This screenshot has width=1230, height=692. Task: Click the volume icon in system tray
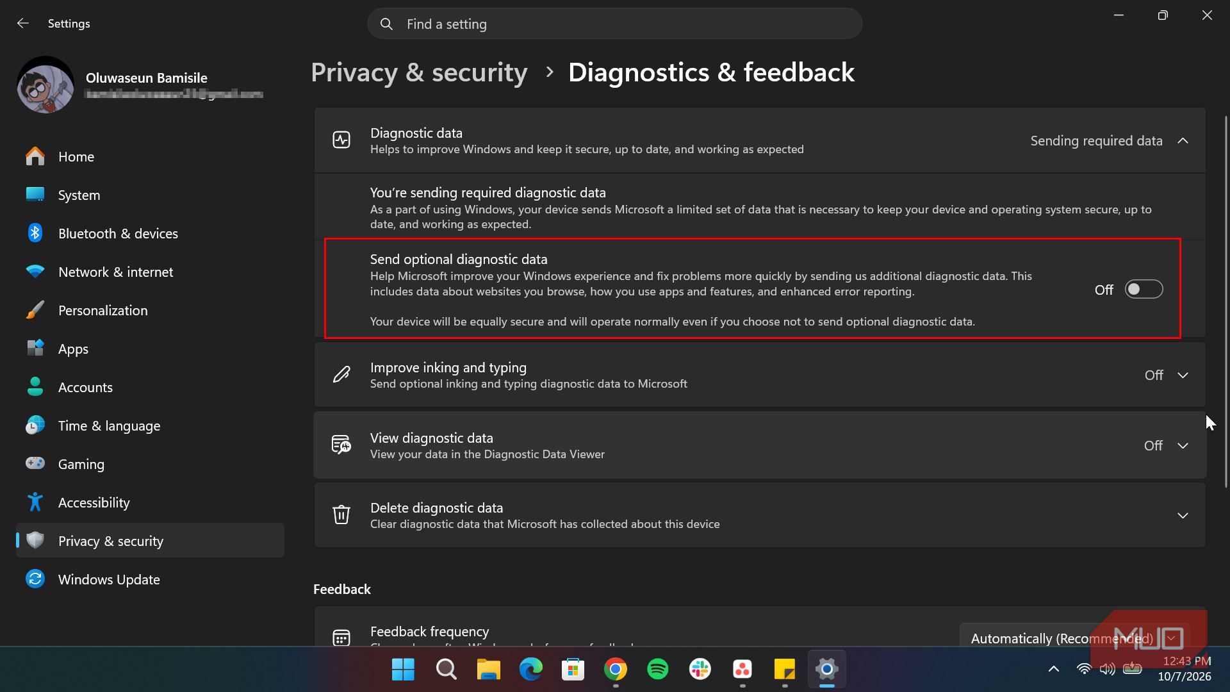coord(1107,670)
